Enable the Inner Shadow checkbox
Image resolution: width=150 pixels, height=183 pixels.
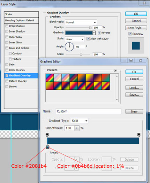coord(7,31)
